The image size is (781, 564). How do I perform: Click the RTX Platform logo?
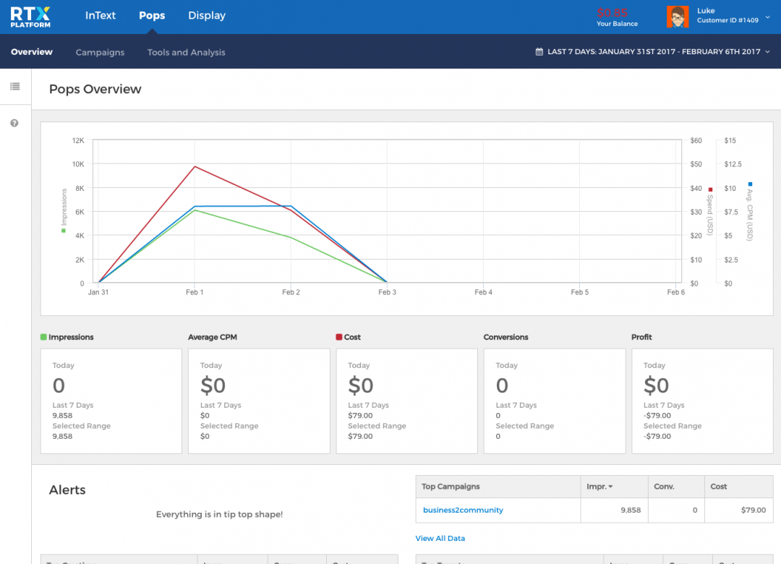coord(30,17)
